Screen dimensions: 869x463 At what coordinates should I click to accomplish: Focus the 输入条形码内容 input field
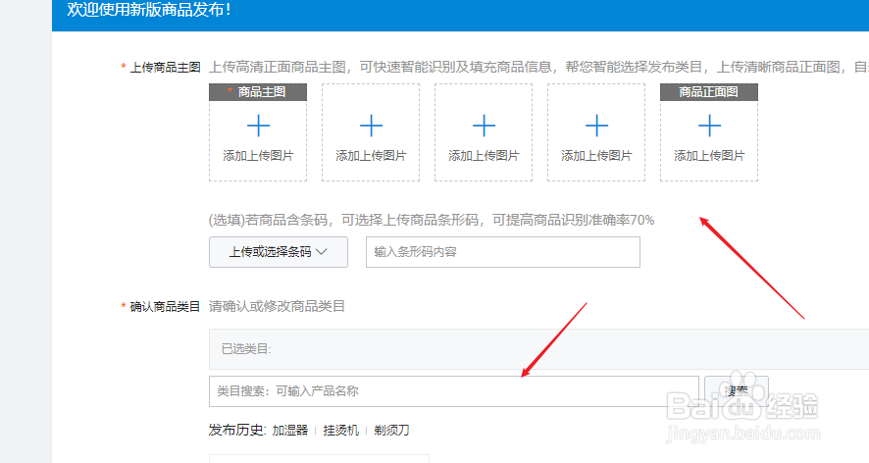(503, 252)
